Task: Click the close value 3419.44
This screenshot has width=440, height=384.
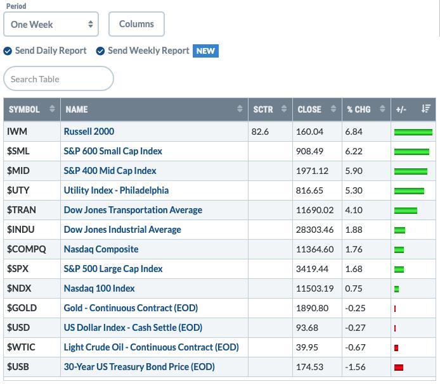Action: [313, 269]
